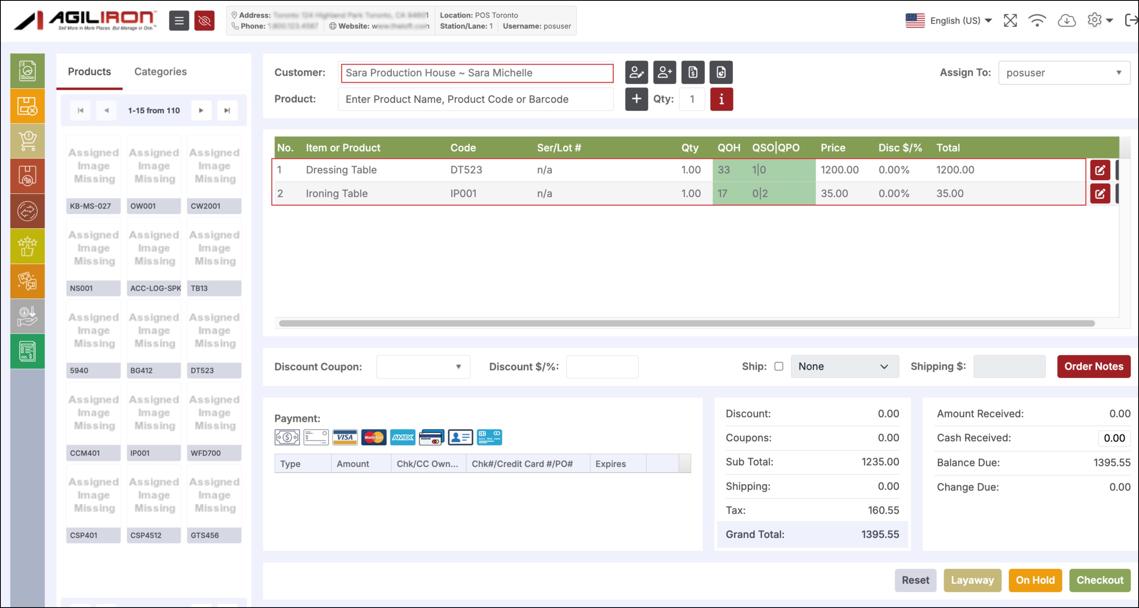Viewport: 1139px width, 608px height.
Task: Select product thumbnail DT523
Action: pos(214,339)
